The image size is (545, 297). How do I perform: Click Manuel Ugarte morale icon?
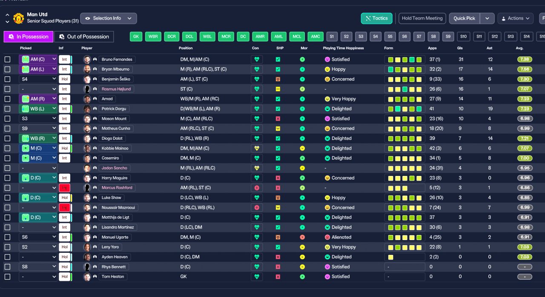(302, 237)
